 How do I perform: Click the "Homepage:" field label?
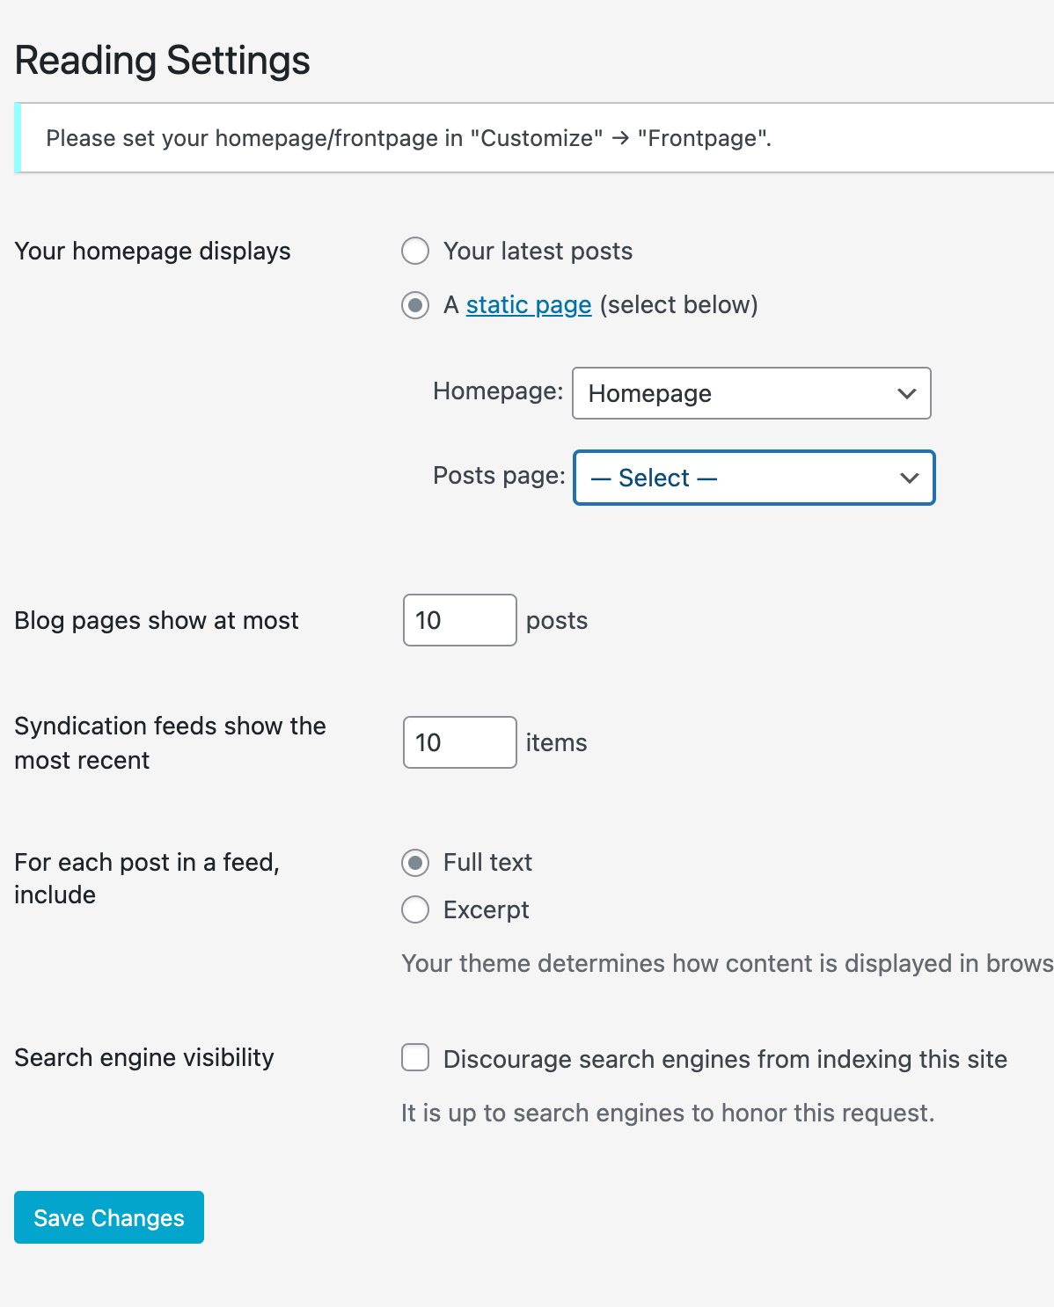(x=498, y=391)
